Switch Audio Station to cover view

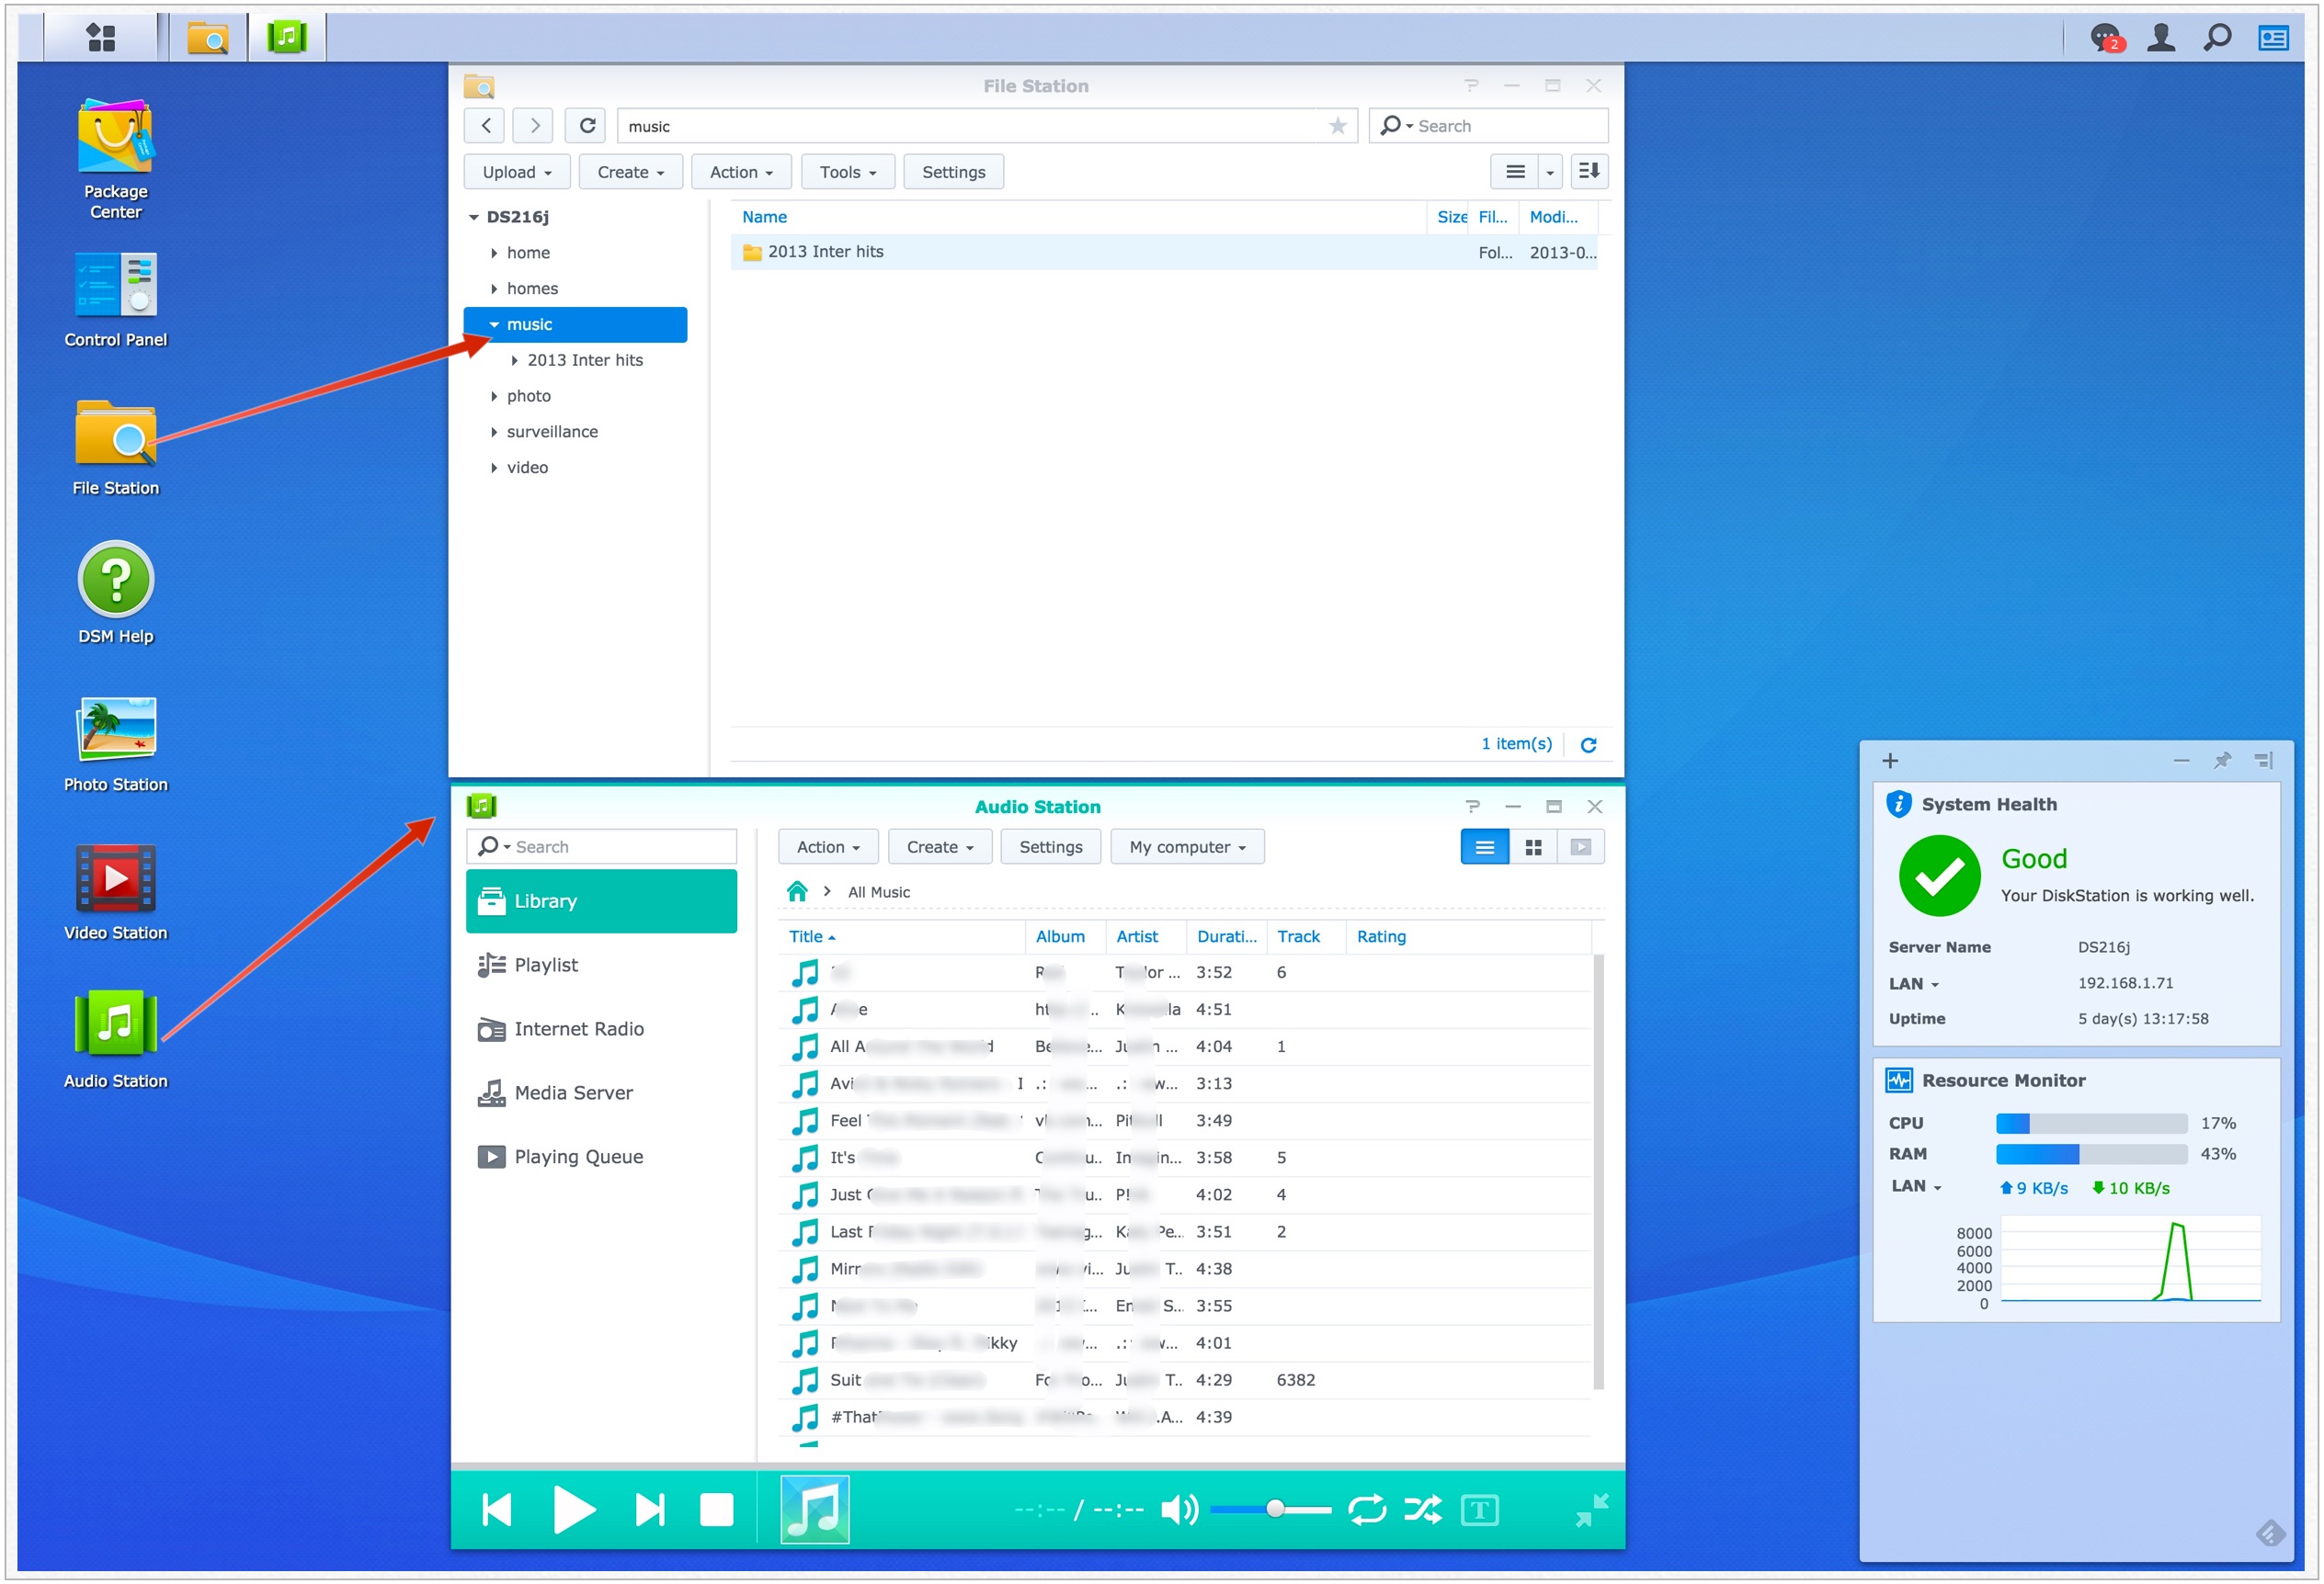[1580, 847]
